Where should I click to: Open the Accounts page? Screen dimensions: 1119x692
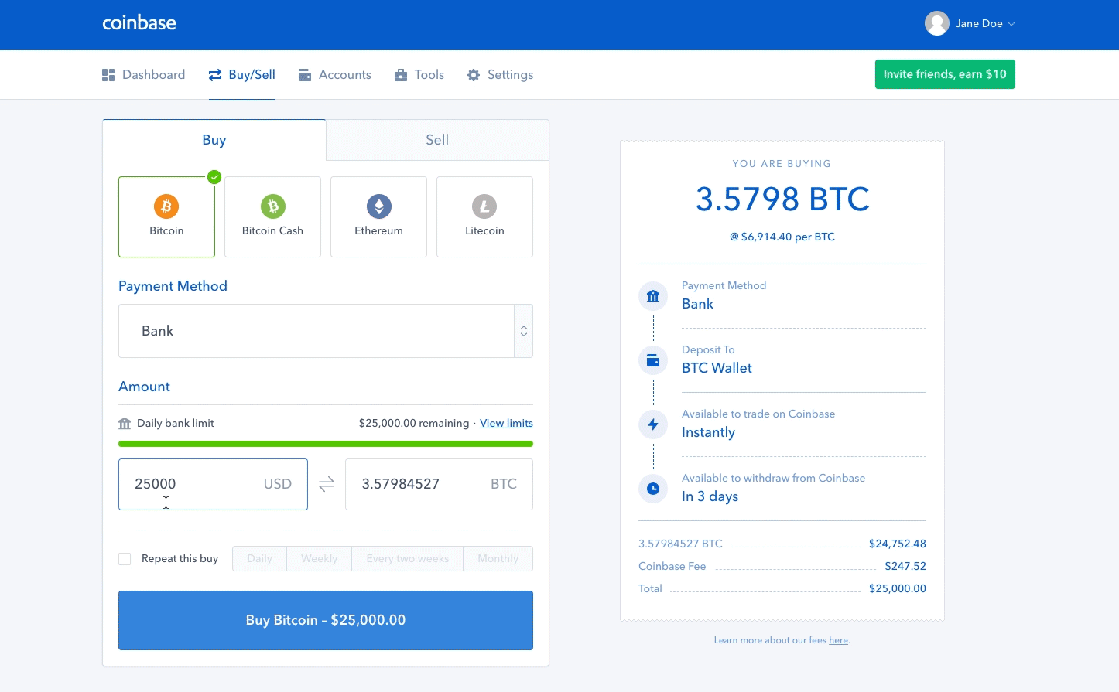click(335, 75)
